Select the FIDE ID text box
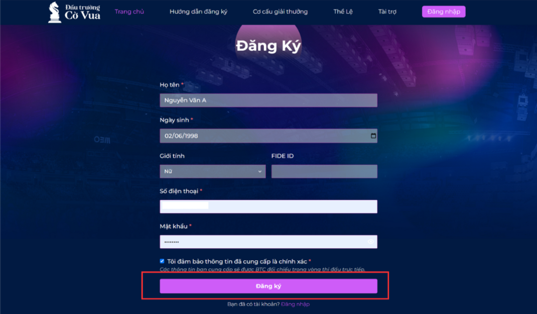Viewport: 537px width, 314px height. 324,172
